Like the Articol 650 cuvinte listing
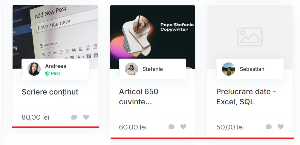The width and height of the screenshot is (300, 145). point(183,127)
